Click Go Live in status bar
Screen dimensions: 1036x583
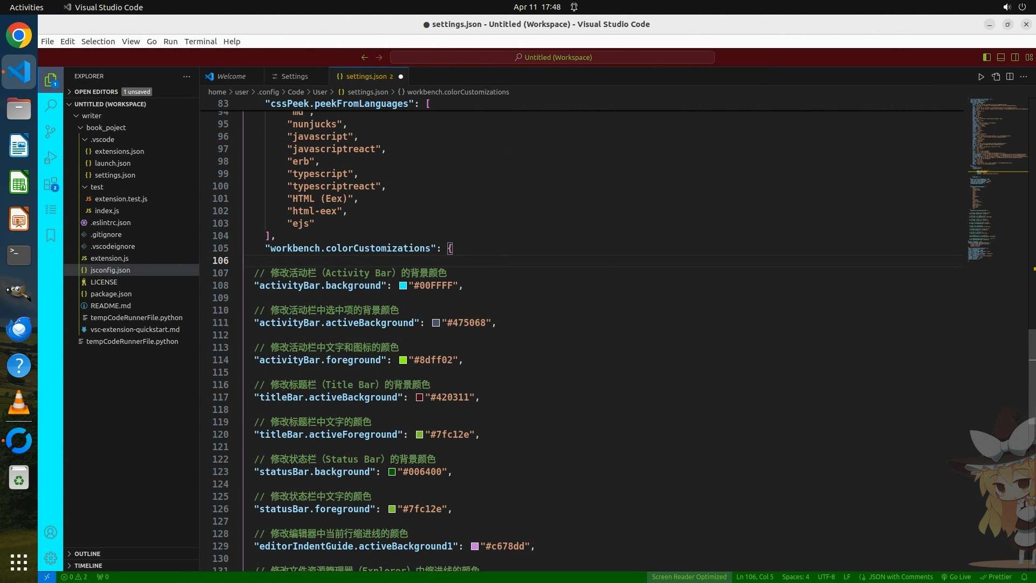956,577
